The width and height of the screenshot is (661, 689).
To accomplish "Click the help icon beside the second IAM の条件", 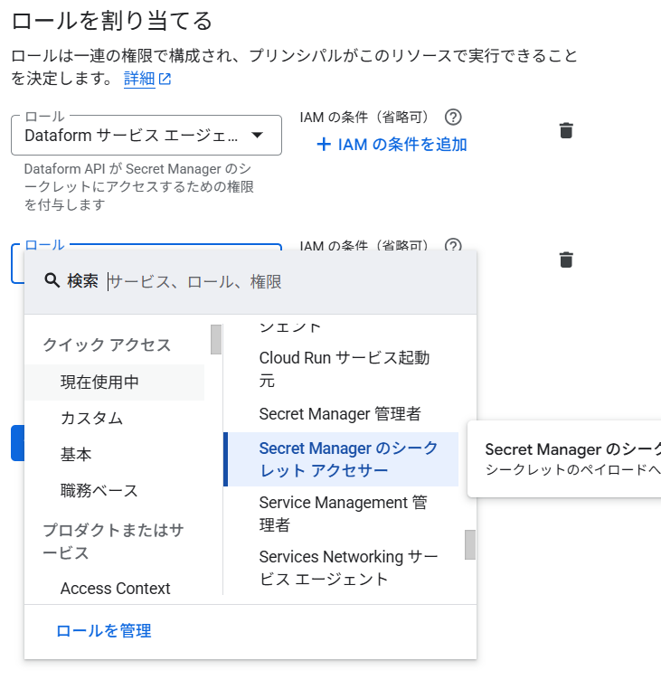I will [x=454, y=245].
